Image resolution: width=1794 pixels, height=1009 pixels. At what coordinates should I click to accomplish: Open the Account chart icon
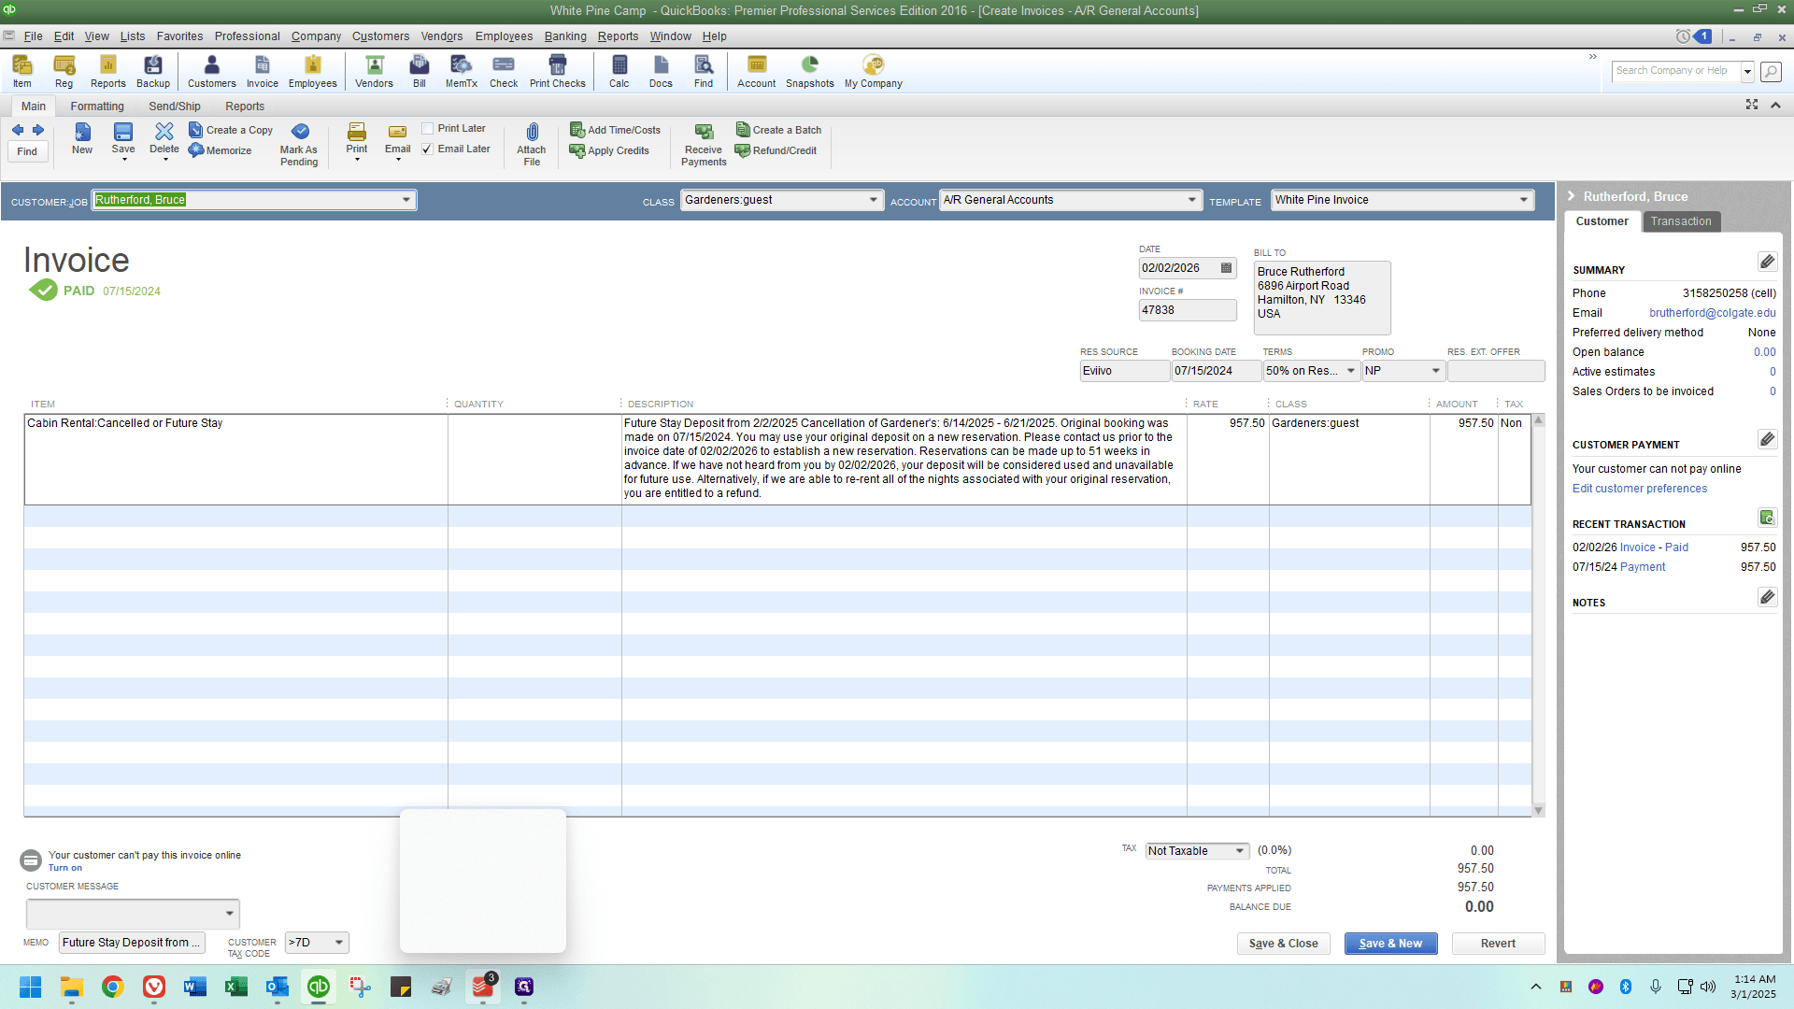(x=757, y=71)
